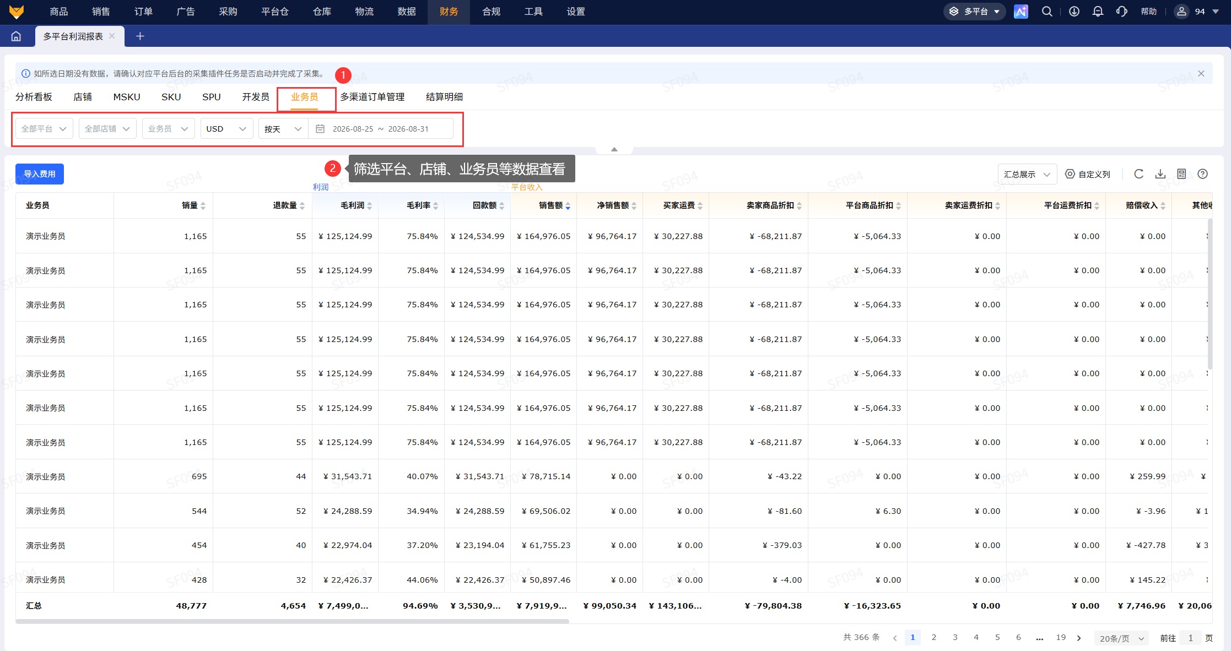The height and width of the screenshot is (651, 1231).
Task: Go to next page arrow
Action: pyautogui.click(x=1079, y=638)
